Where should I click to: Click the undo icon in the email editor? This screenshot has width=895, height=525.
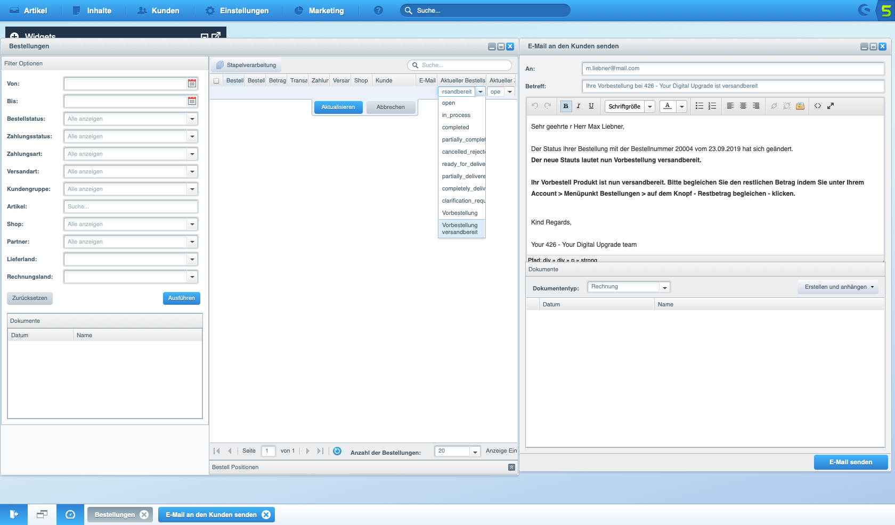pos(535,106)
